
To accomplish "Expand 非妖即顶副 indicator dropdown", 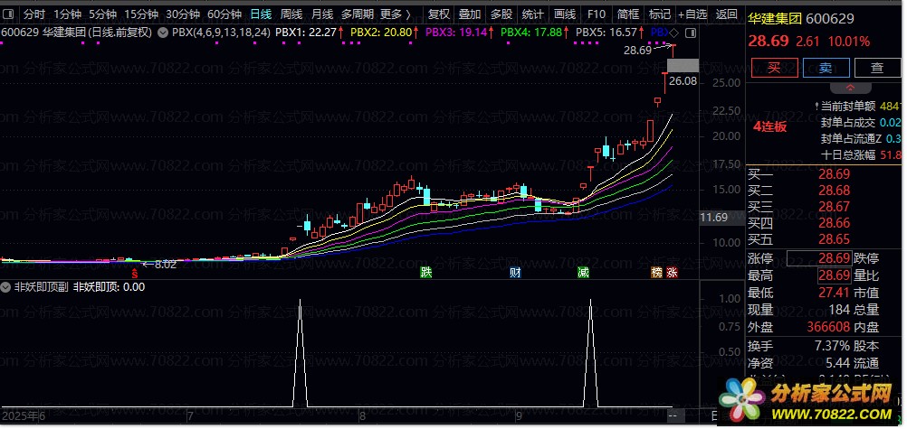I will click(x=6, y=286).
